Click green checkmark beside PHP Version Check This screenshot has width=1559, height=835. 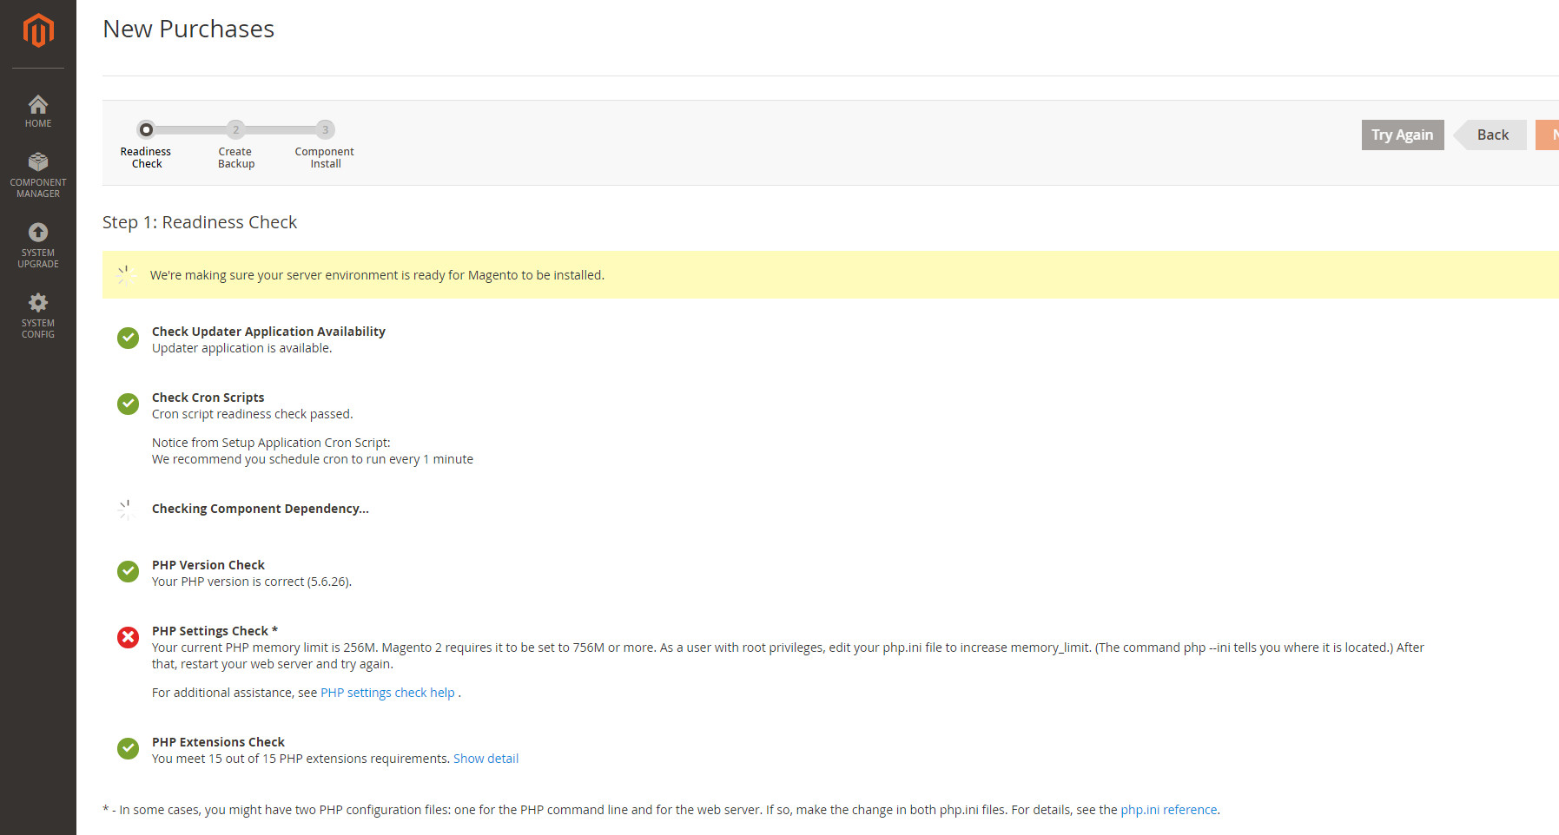pos(128,571)
